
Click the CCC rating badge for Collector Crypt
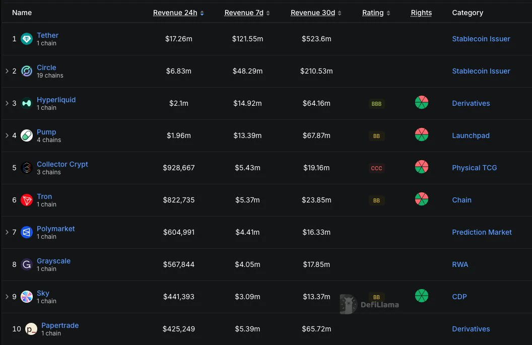click(x=376, y=168)
